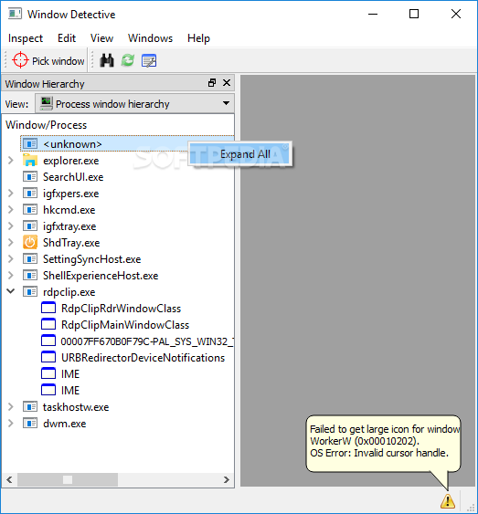Click the rdpclip.exe process icon
Screen dimensions: 478x514
tap(30, 292)
